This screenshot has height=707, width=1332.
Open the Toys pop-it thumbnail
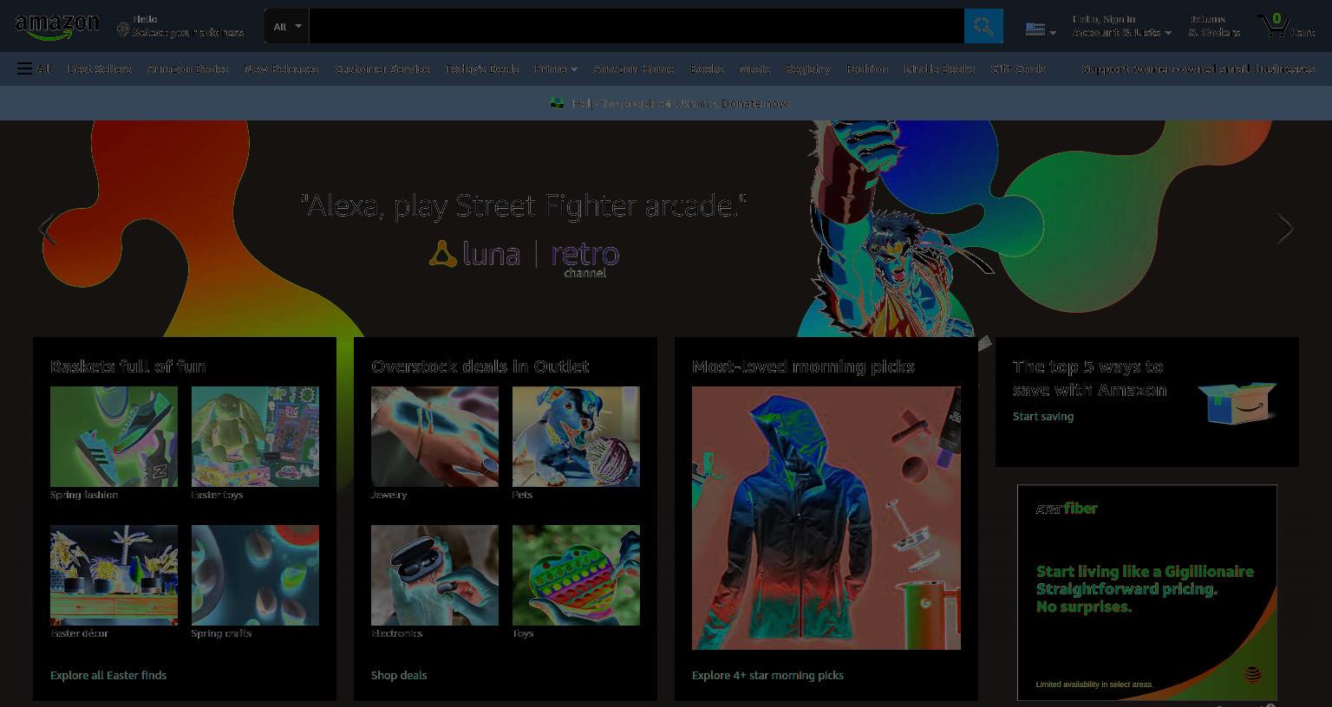pos(576,575)
